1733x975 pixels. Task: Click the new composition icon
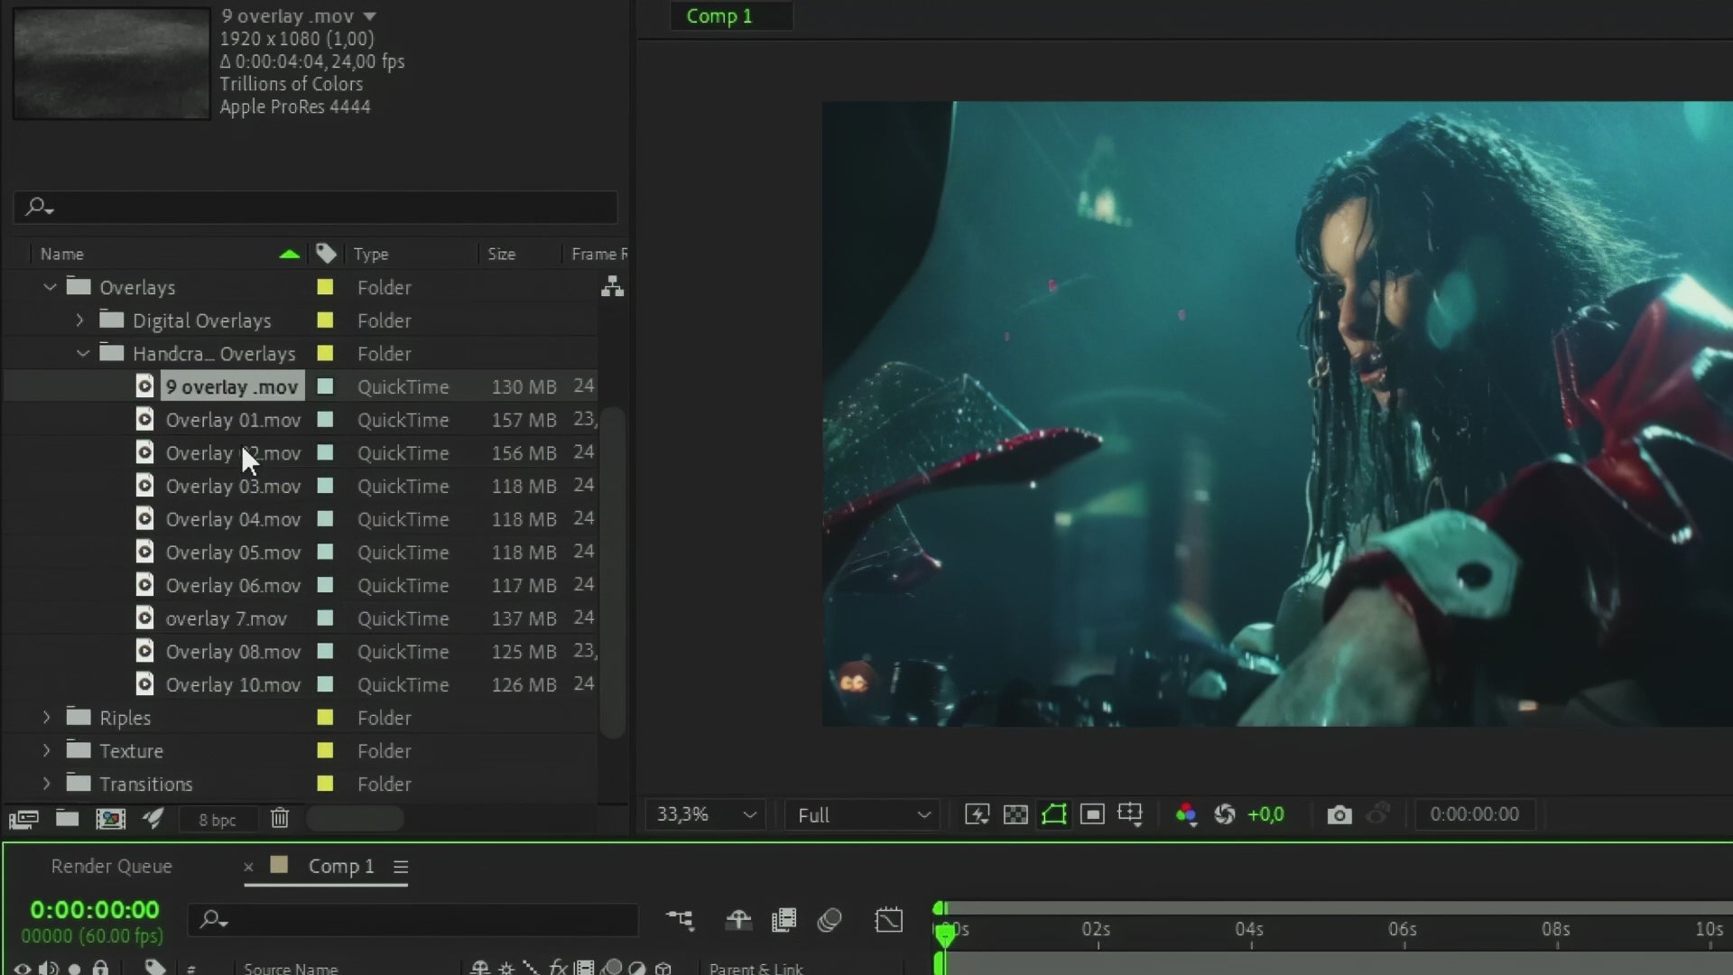110,819
